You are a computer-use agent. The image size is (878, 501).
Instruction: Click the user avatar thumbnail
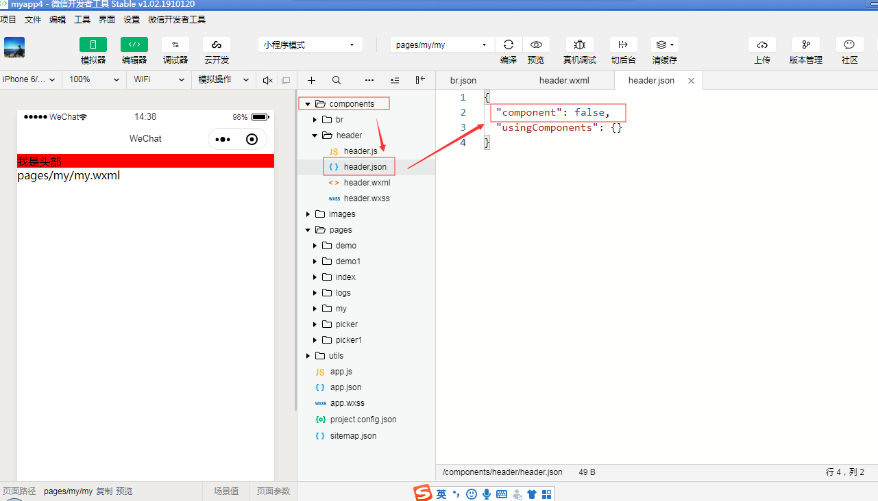point(14,47)
